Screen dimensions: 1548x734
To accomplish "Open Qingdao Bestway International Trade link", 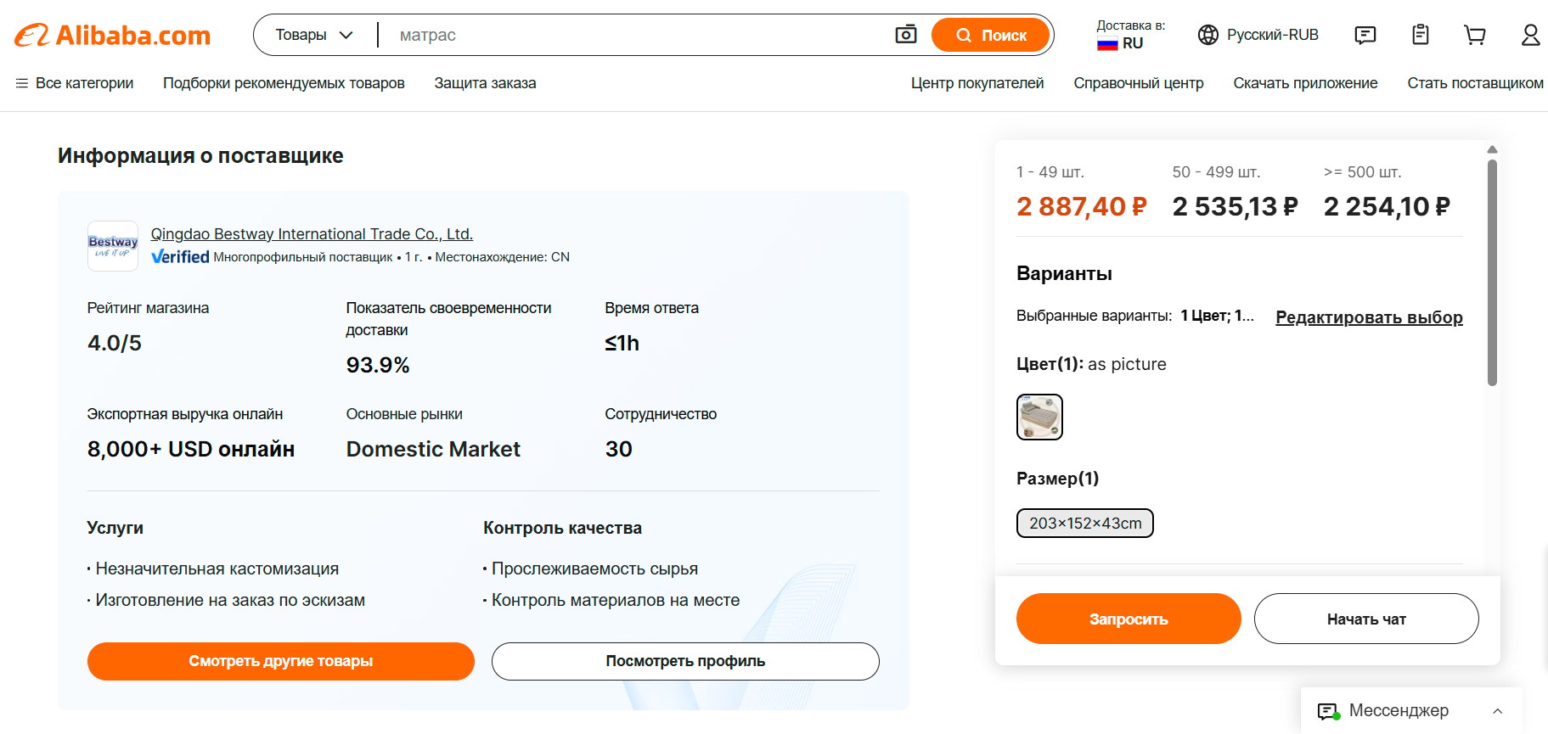I will click(312, 234).
